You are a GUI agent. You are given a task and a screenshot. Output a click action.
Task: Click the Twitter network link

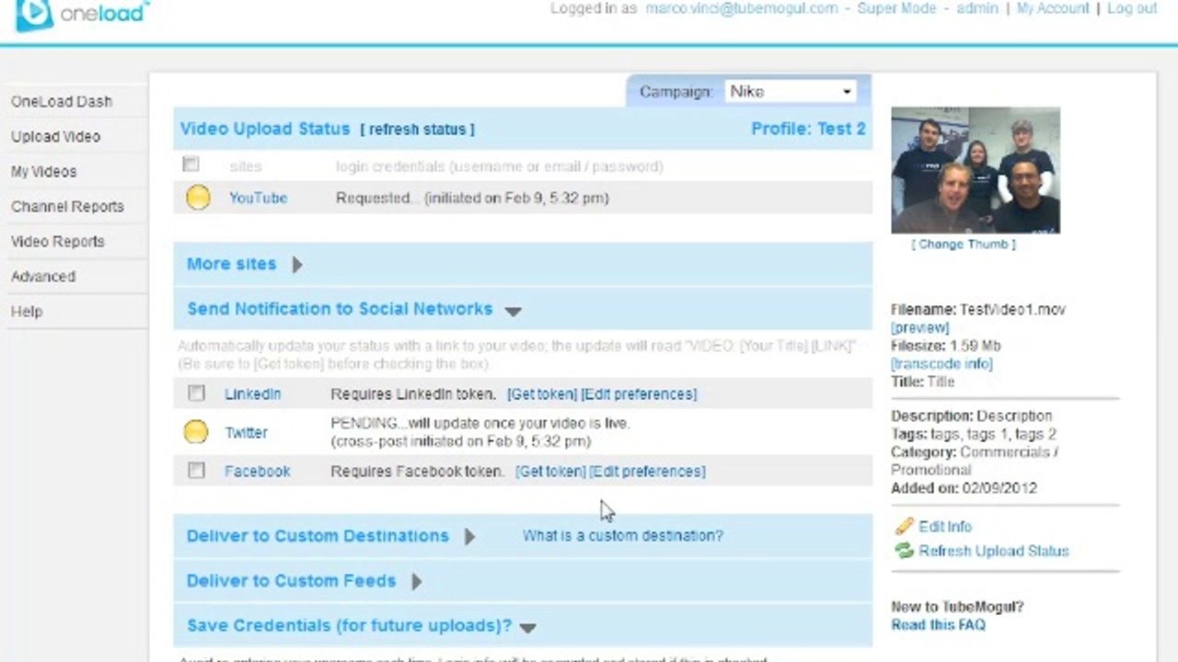pos(246,432)
